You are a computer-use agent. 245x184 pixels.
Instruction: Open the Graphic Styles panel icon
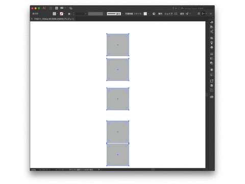coord(212,74)
